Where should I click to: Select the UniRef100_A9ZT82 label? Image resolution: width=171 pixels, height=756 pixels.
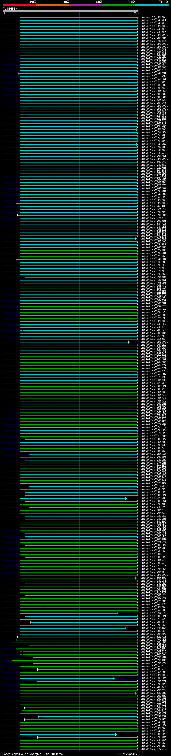[x=153, y=112]
